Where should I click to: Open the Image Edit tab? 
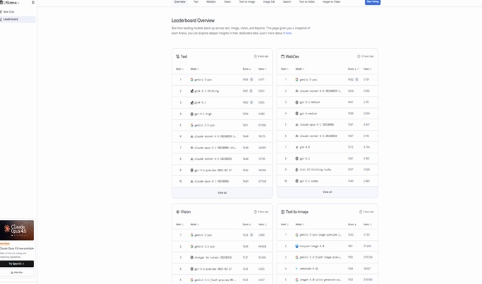[269, 2]
